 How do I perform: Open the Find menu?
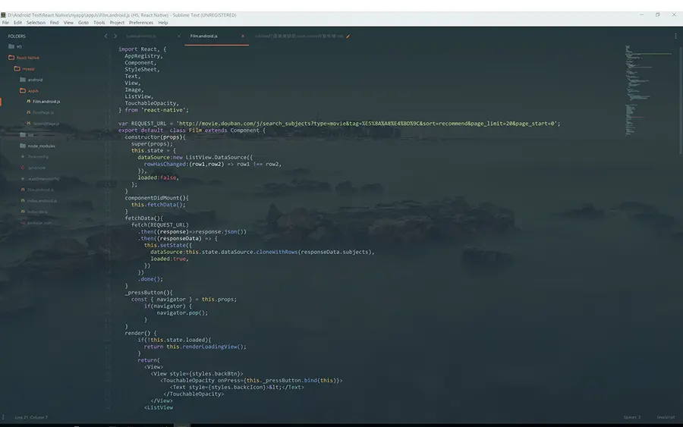click(x=54, y=23)
